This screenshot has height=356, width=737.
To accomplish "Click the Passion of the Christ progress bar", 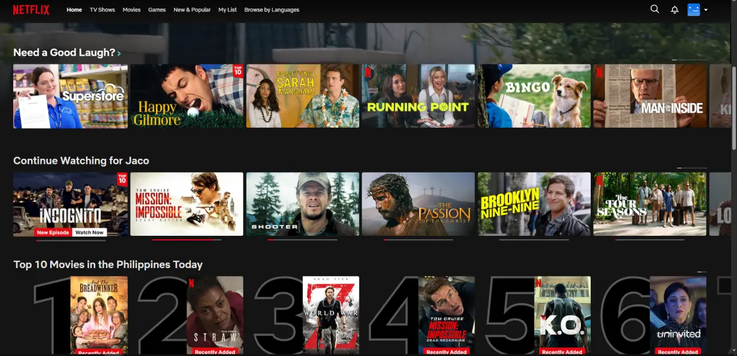I will tap(419, 240).
